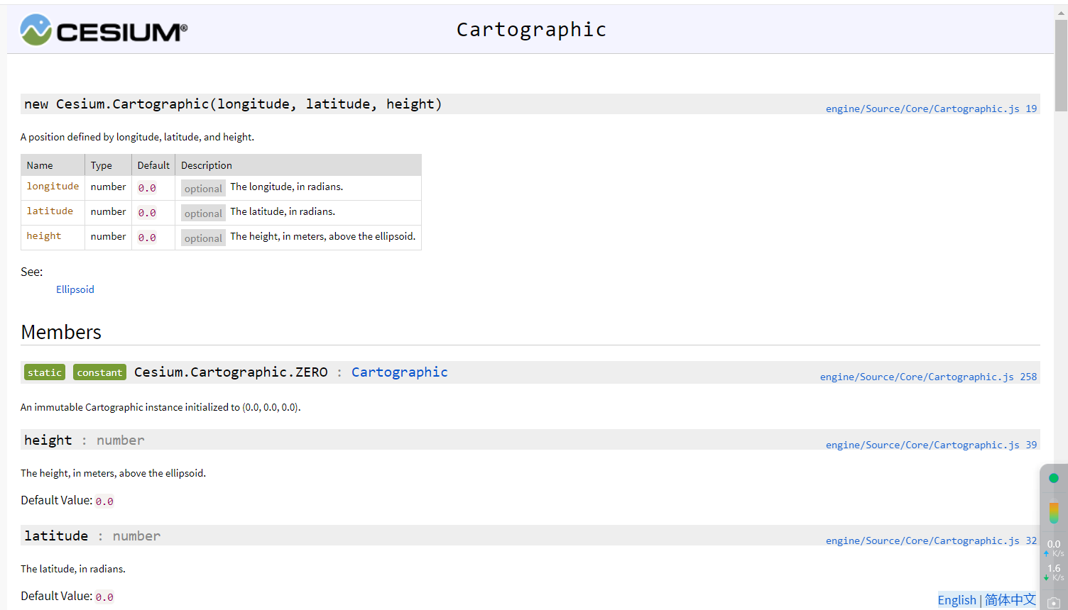Click the 1.6 K/s download speed readout
Screen dimensions: 1068x610
coord(1054,572)
